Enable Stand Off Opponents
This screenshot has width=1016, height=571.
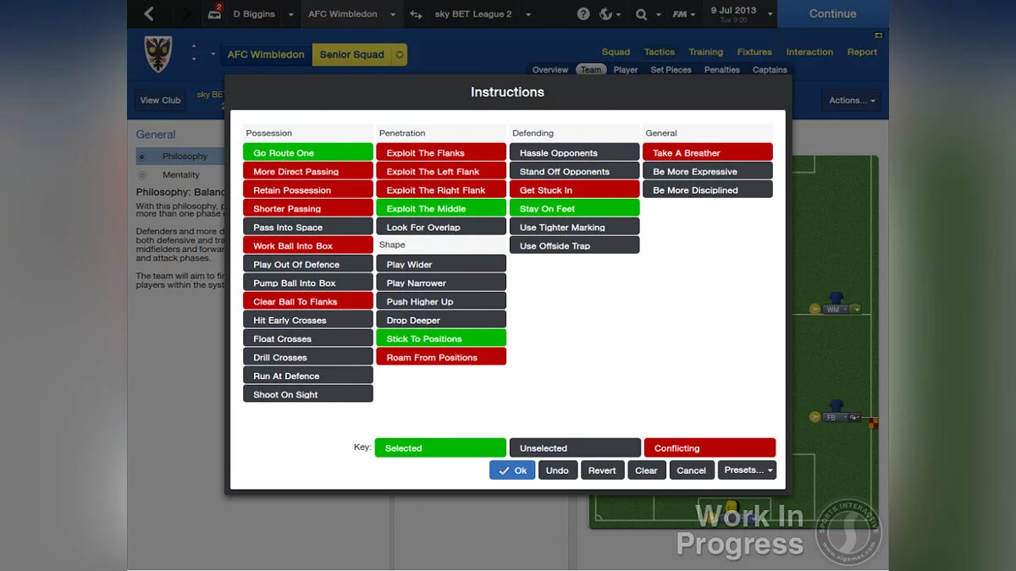[x=574, y=171]
